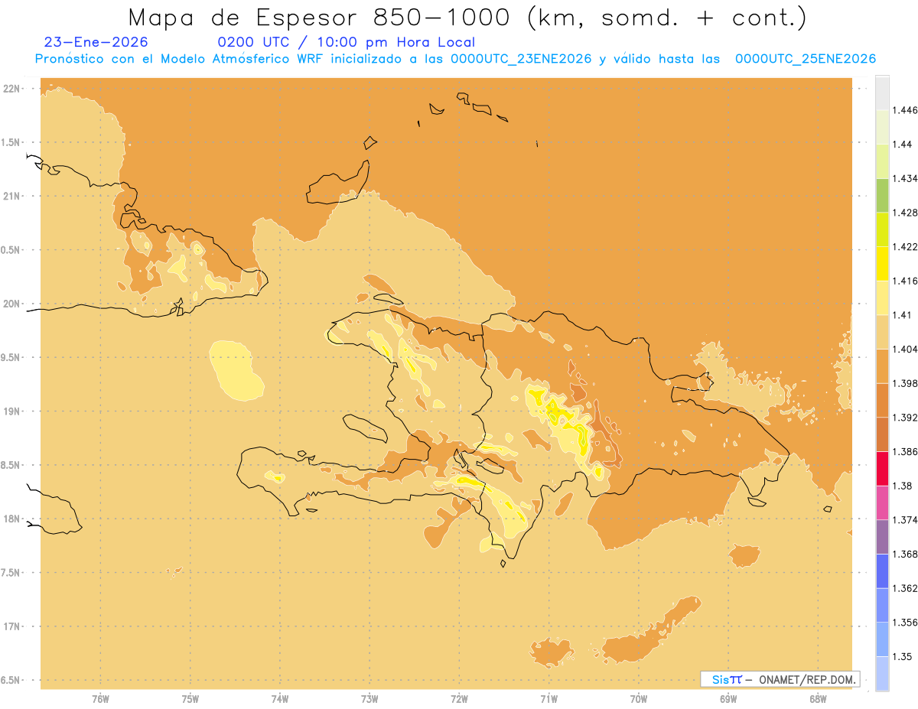Click the 'ONAMET/REP.DOM.' credit label
The image size is (918, 709).
[809, 679]
